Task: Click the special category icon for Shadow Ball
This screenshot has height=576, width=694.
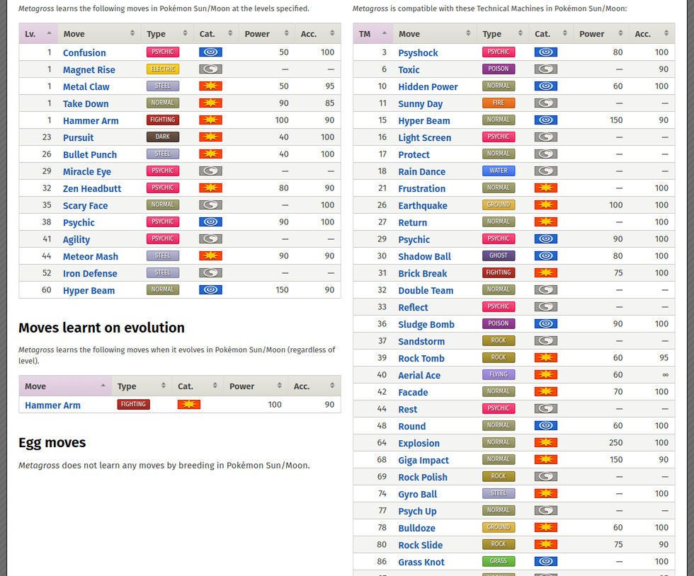Action: coord(545,256)
